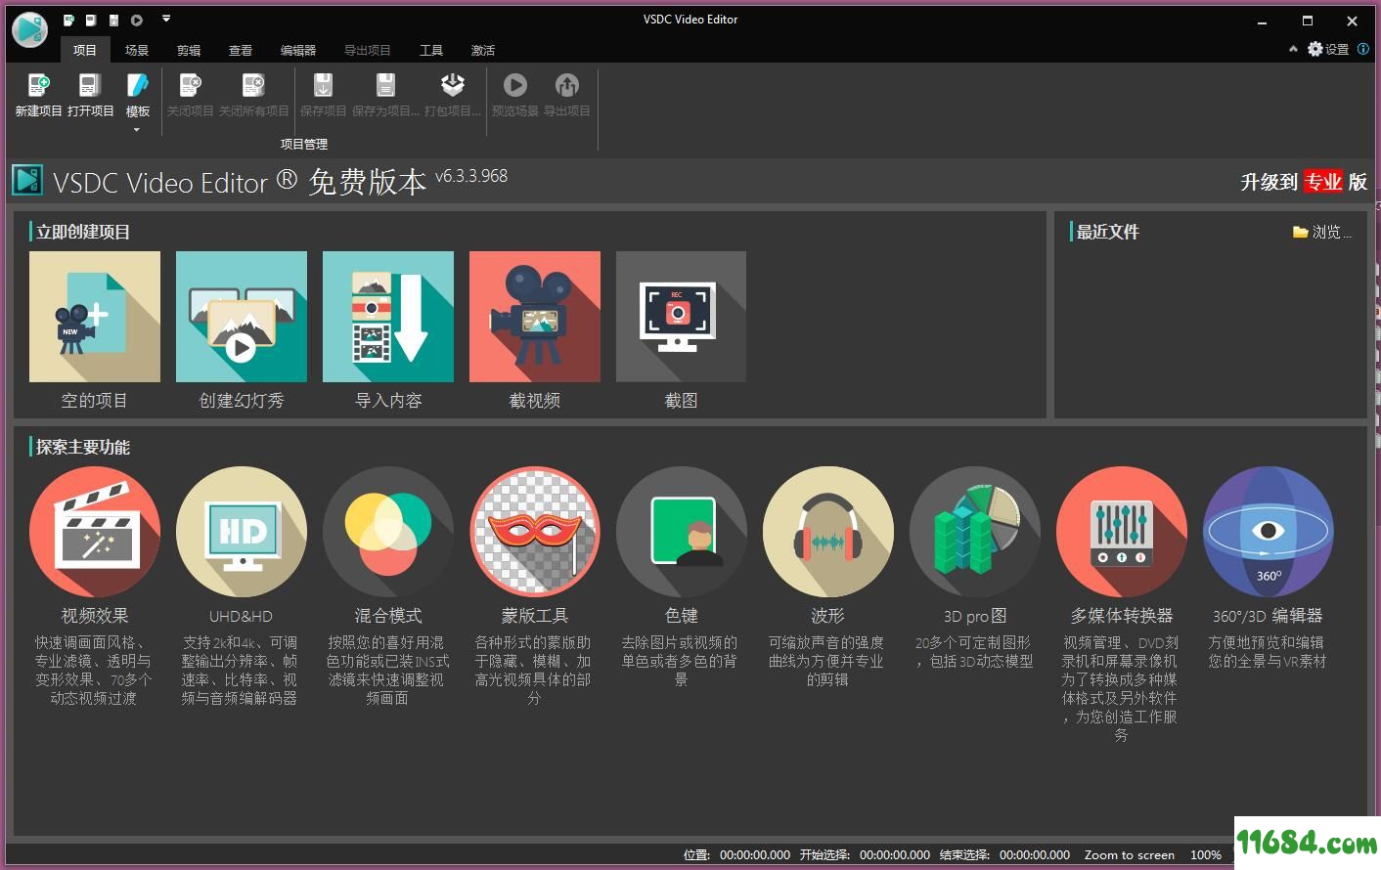The width and height of the screenshot is (1381, 870).
Task: Click the 100% zoom value in status bar
Action: [1206, 854]
